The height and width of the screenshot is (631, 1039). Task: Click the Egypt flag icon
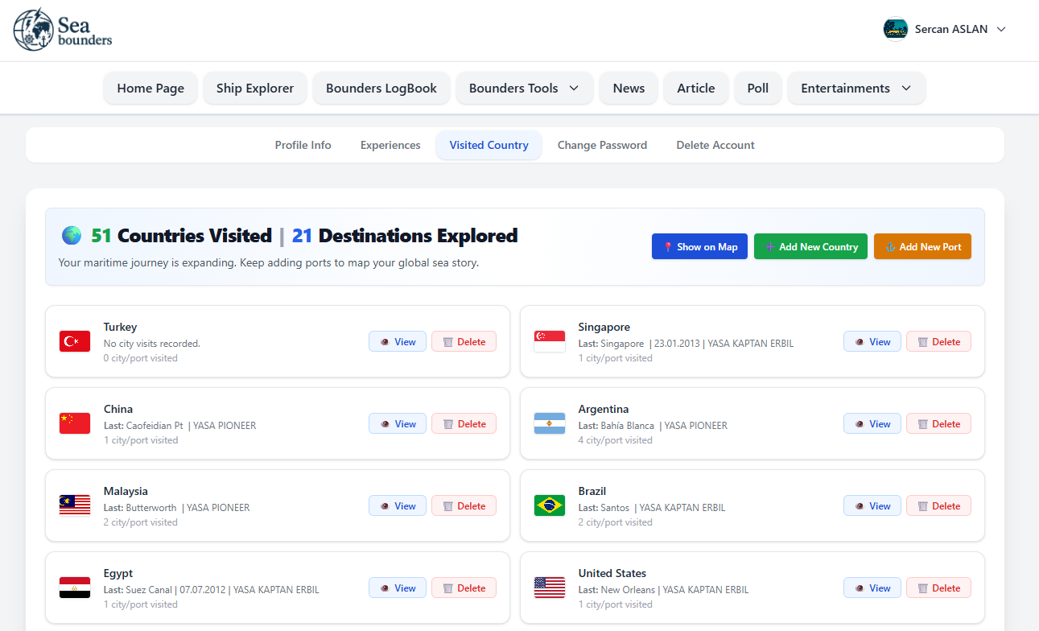tap(75, 588)
